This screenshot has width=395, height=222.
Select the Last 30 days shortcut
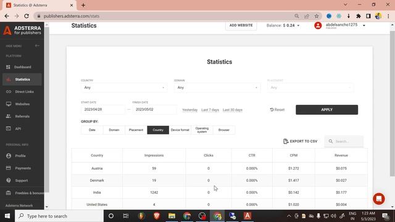click(233, 110)
